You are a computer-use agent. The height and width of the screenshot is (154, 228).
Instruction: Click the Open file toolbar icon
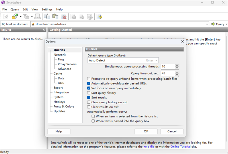[x=15, y=17]
